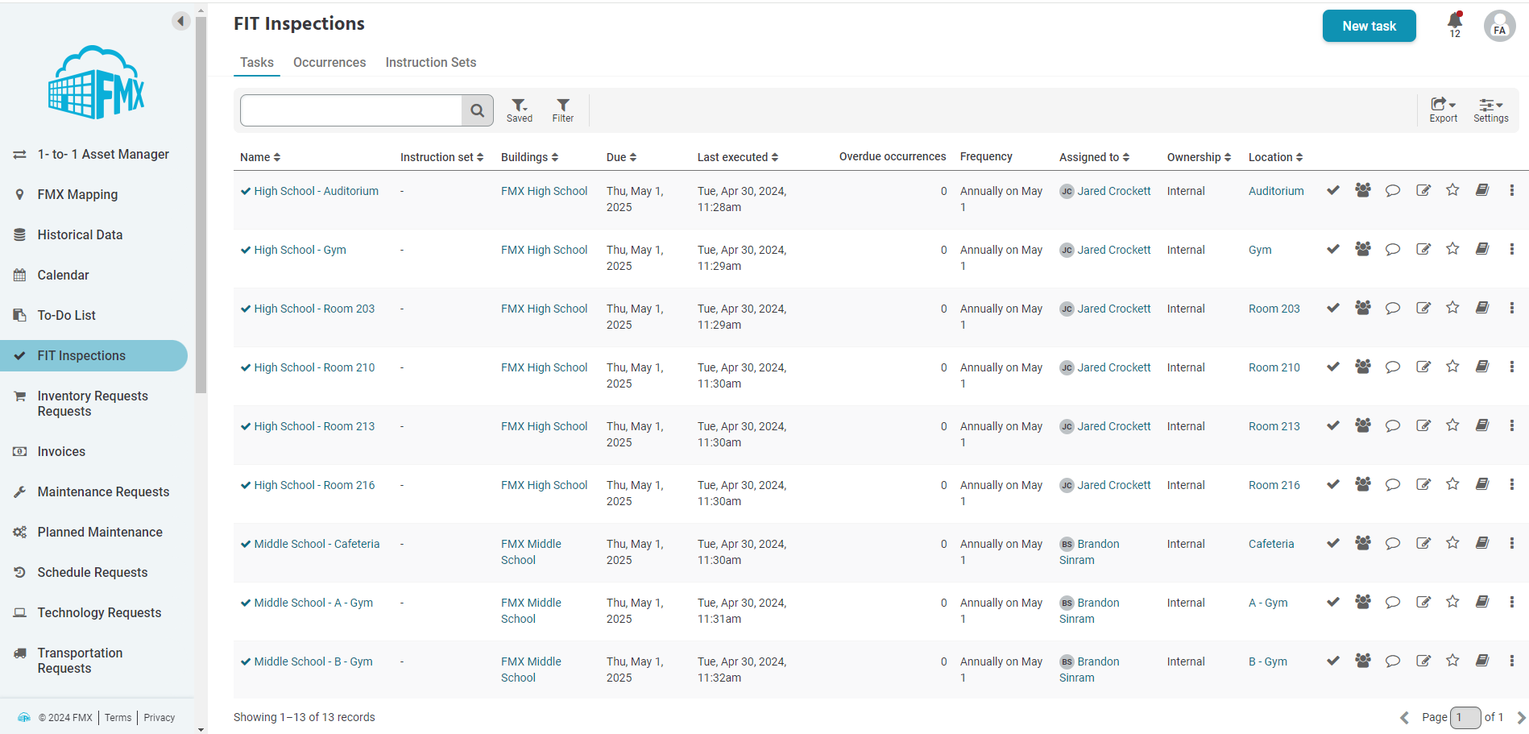Viewport: 1529px width, 734px height.
Task: Open the Settings dropdown
Action: pyautogui.click(x=1490, y=110)
